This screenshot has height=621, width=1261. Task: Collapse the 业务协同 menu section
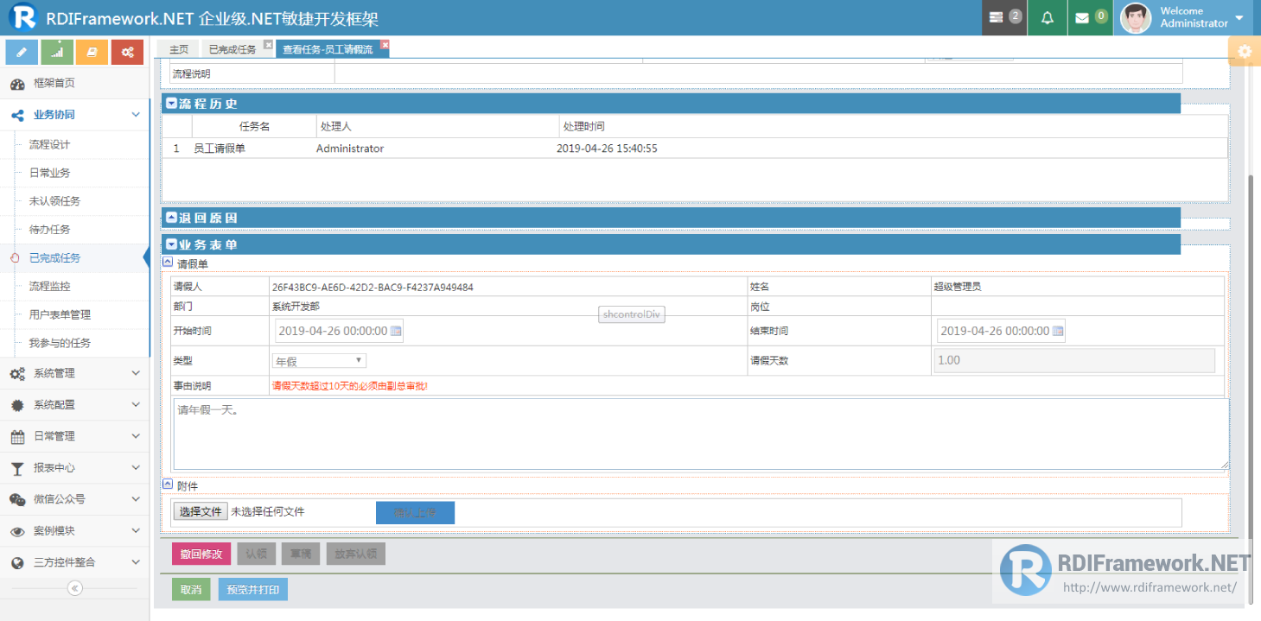point(74,115)
